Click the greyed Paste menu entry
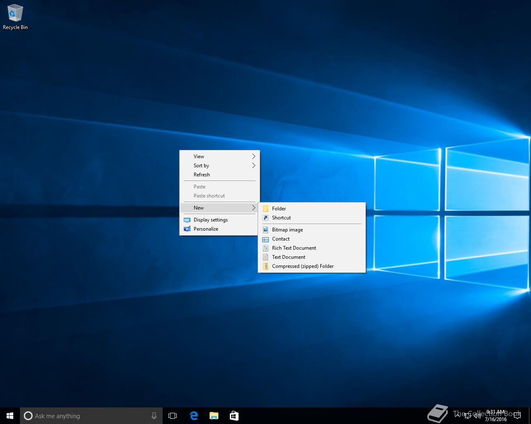The height and width of the screenshot is (424, 531). [x=219, y=187]
